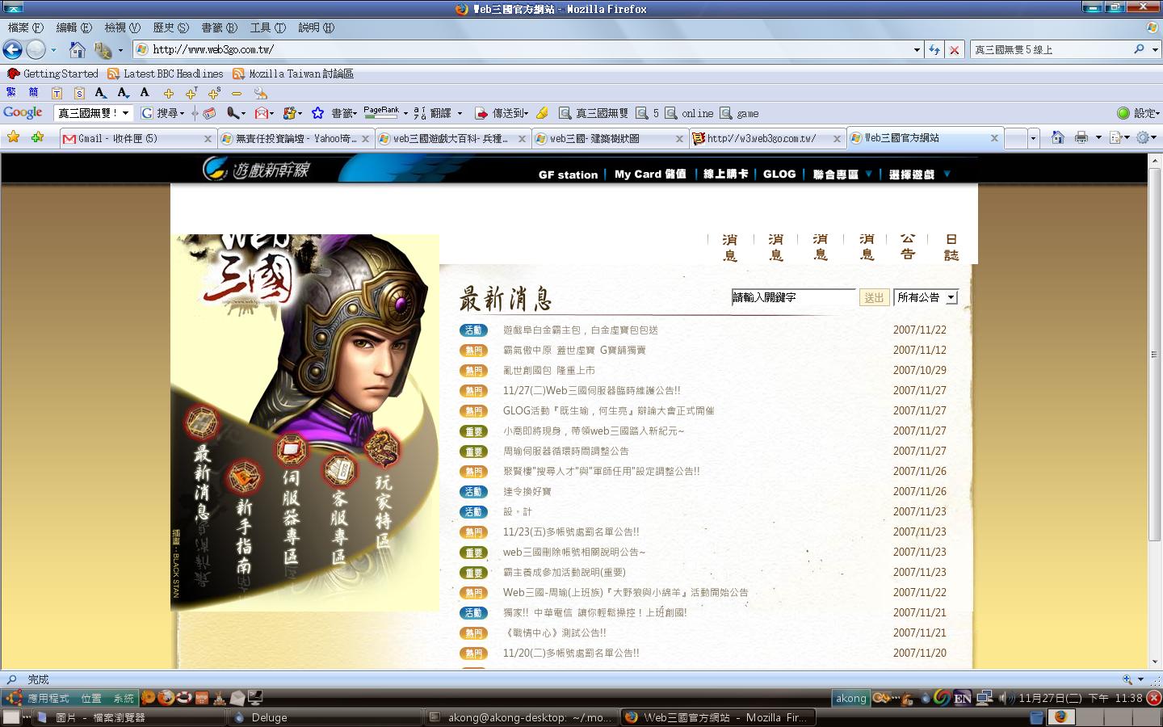Convert page to Simplified Chinese (簡) icon
This screenshot has height=727, width=1163.
click(x=33, y=93)
